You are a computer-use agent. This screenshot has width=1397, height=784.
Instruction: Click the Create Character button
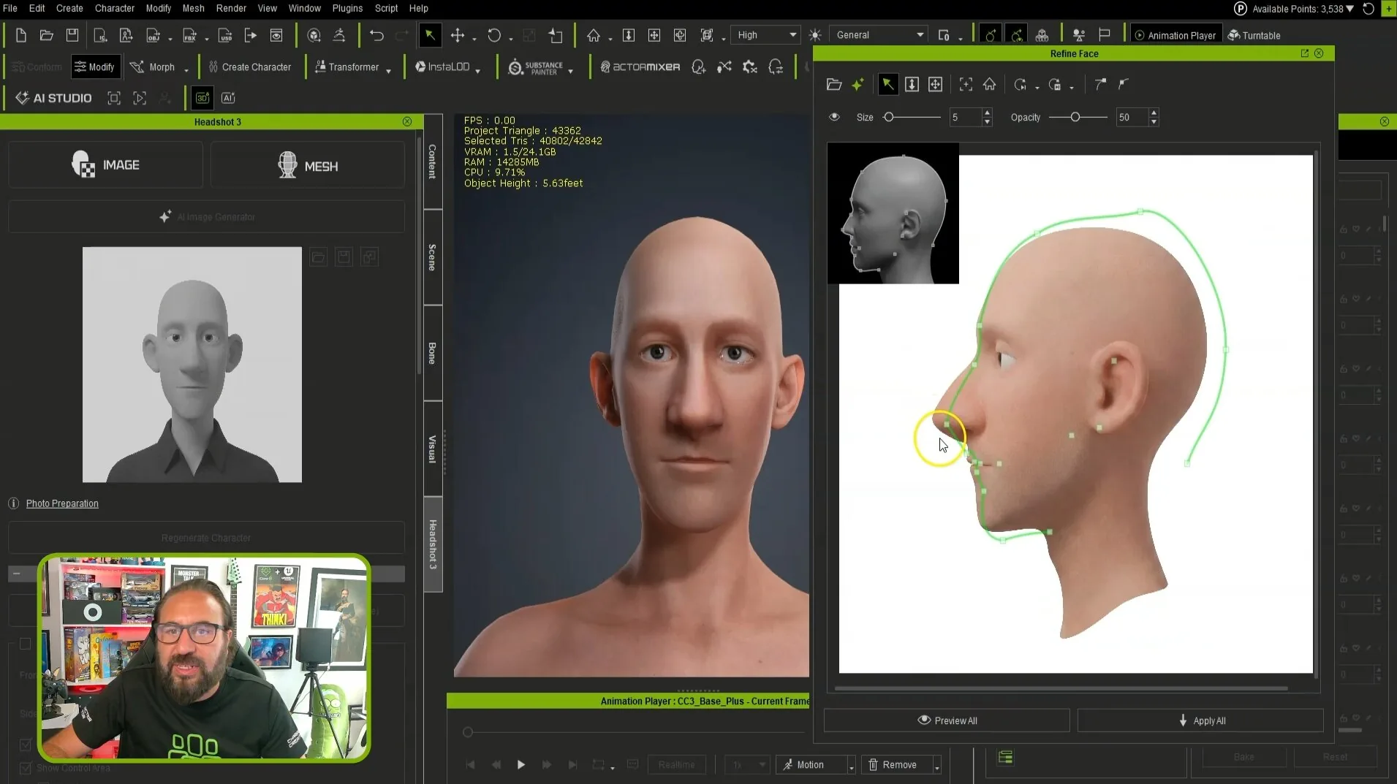coord(249,67)
